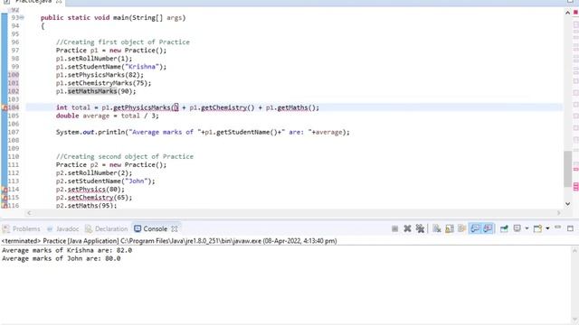Click "Practice p2 = new Practice();" on line 111
Viewport: 579px width, 325px height.
(111, 164)
